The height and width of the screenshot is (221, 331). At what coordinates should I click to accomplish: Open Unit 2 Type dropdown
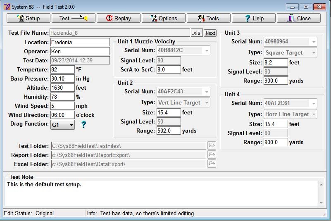click(x=206, y=102)
